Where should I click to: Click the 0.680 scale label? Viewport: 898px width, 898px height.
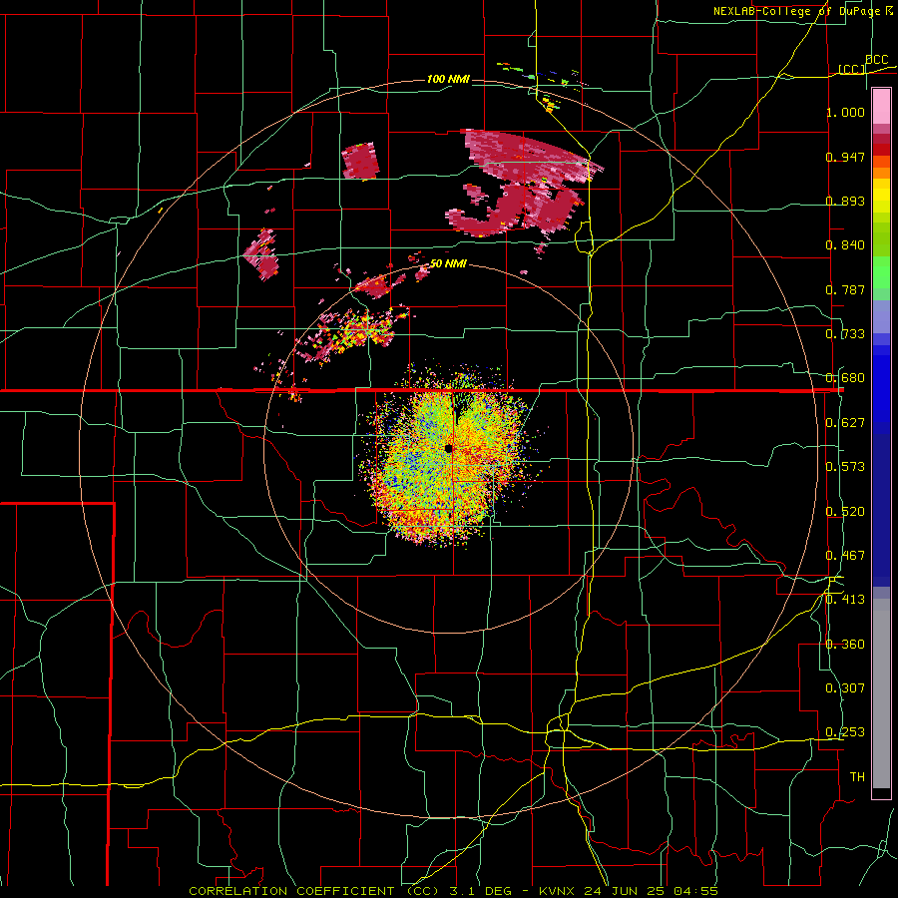pyautogui.click(x=845, y=378)
